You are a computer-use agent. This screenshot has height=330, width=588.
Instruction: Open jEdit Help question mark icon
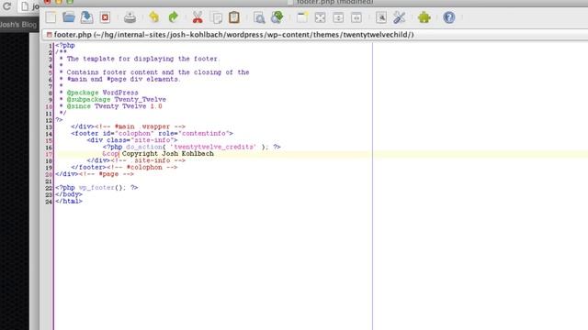point(449,17)
